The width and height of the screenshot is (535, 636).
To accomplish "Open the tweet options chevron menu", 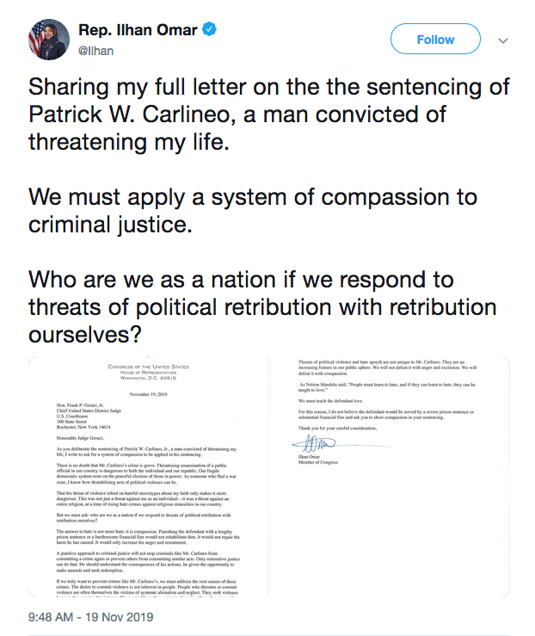I will (503, 40).
